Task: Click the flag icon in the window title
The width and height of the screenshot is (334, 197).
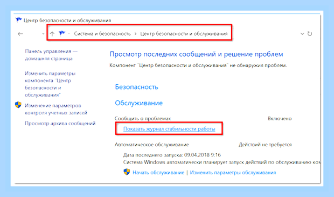Action: [x=18, y=20]
